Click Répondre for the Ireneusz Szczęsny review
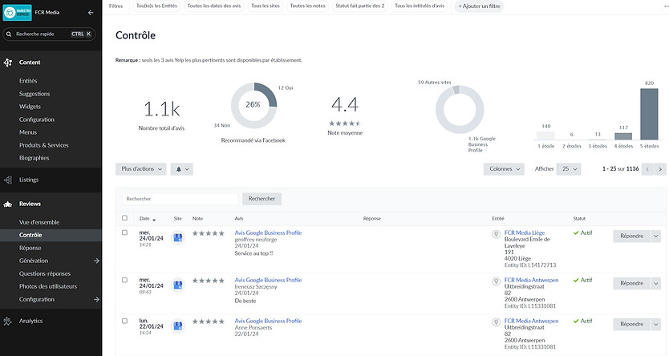The image size is (669, 356). (x=632, y=284)
